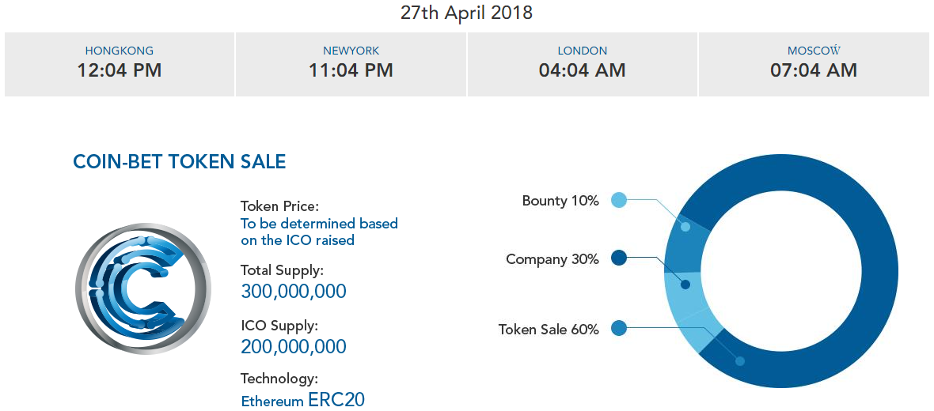Click the Bounty 10% label
The width and height of the screenshot is (934, 411).
560,201
